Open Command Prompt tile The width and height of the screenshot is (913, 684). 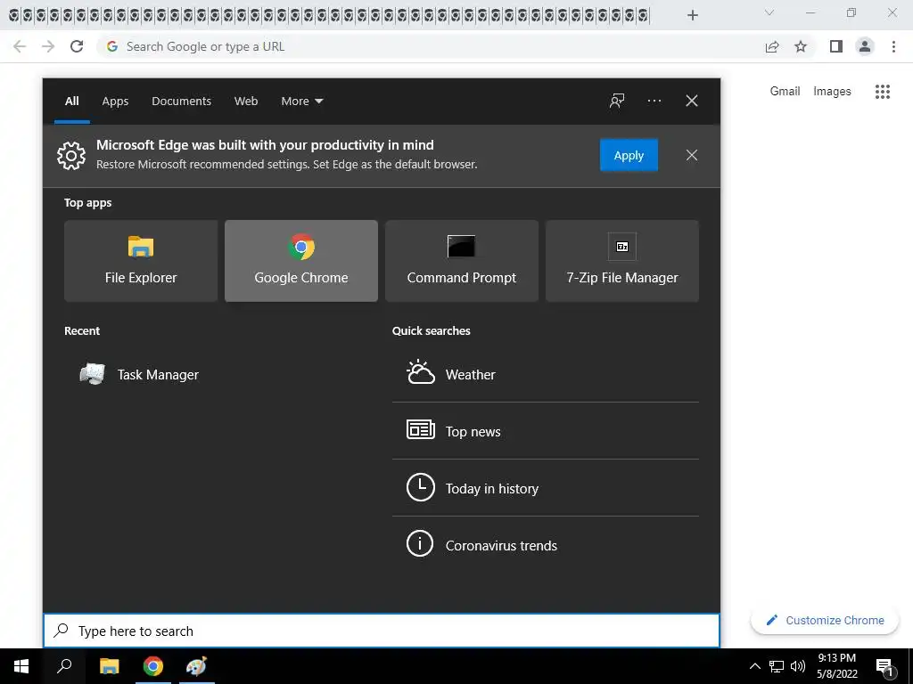tap(462, 261)
